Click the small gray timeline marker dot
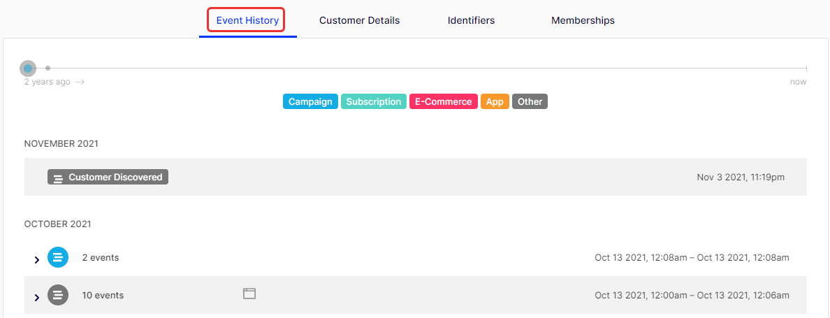This screenshot has width=830, height=318. click(x=48, y=68)
